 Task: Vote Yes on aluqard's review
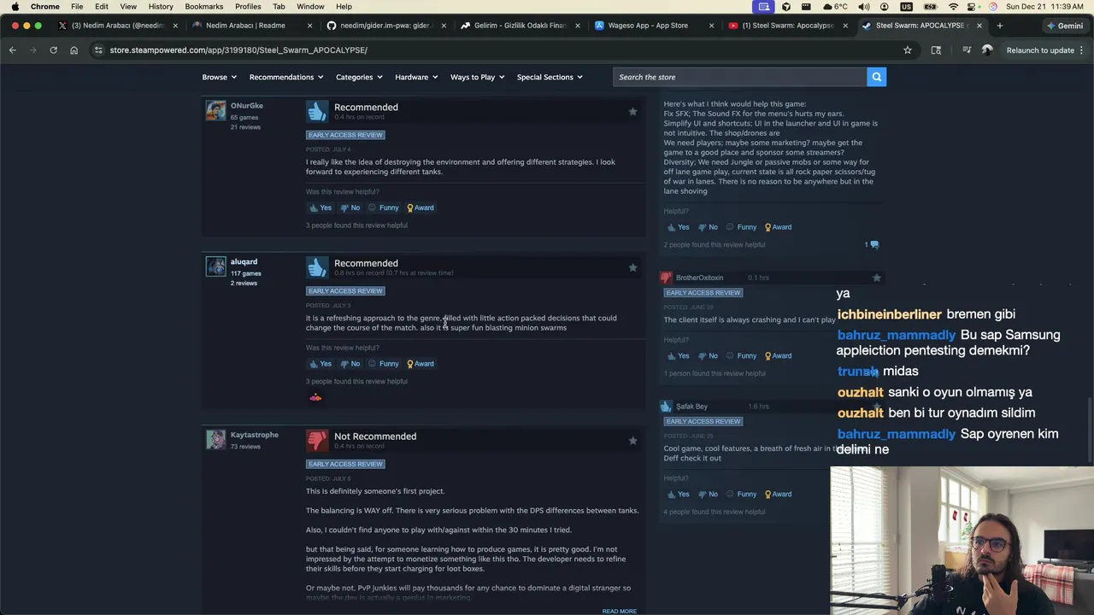[320, 364]
